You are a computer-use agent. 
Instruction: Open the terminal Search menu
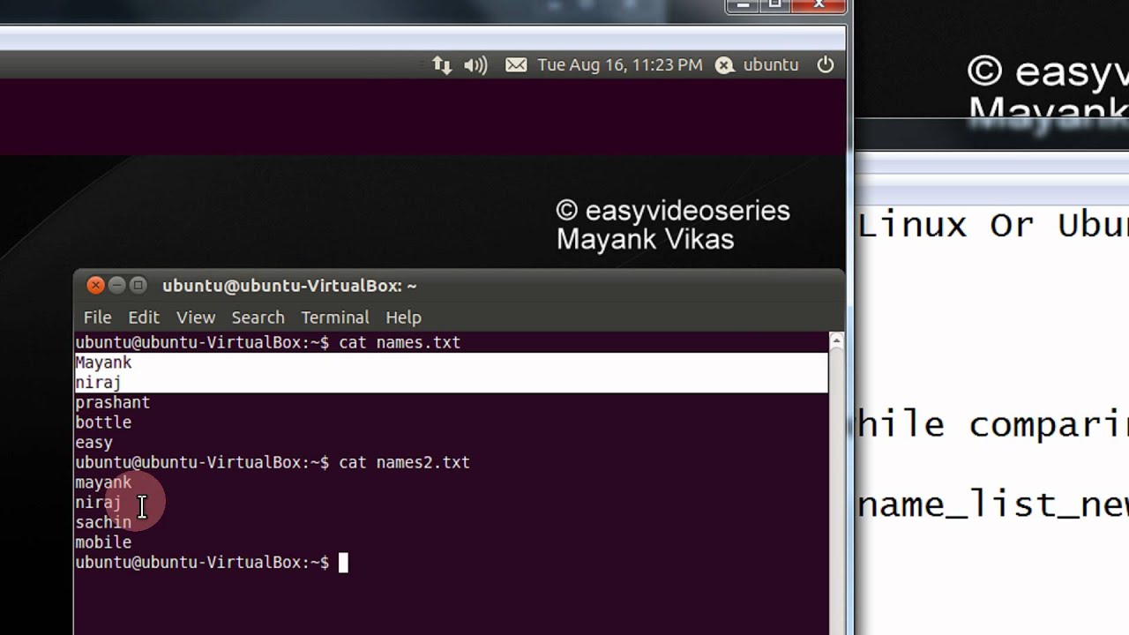pyautogui.click(x=258, y=317)
